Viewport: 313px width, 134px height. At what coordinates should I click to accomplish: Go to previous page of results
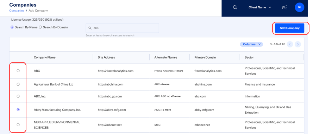290,44
